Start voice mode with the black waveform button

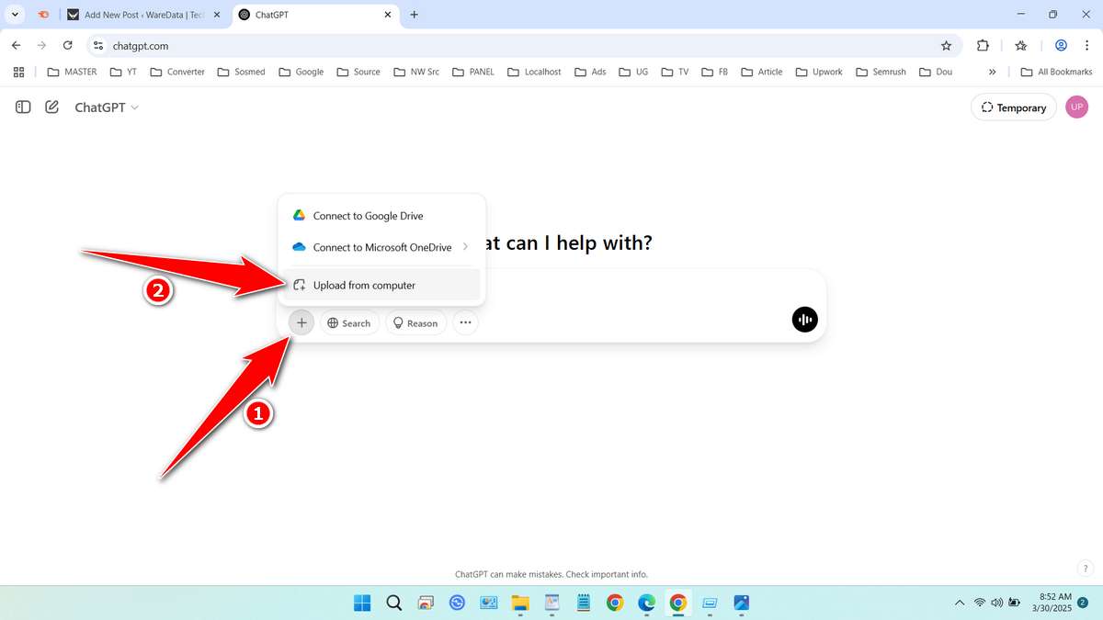pyautogui.click(x=804, y=320)
